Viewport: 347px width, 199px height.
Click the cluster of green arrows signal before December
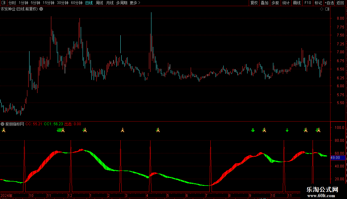[59, 130]
